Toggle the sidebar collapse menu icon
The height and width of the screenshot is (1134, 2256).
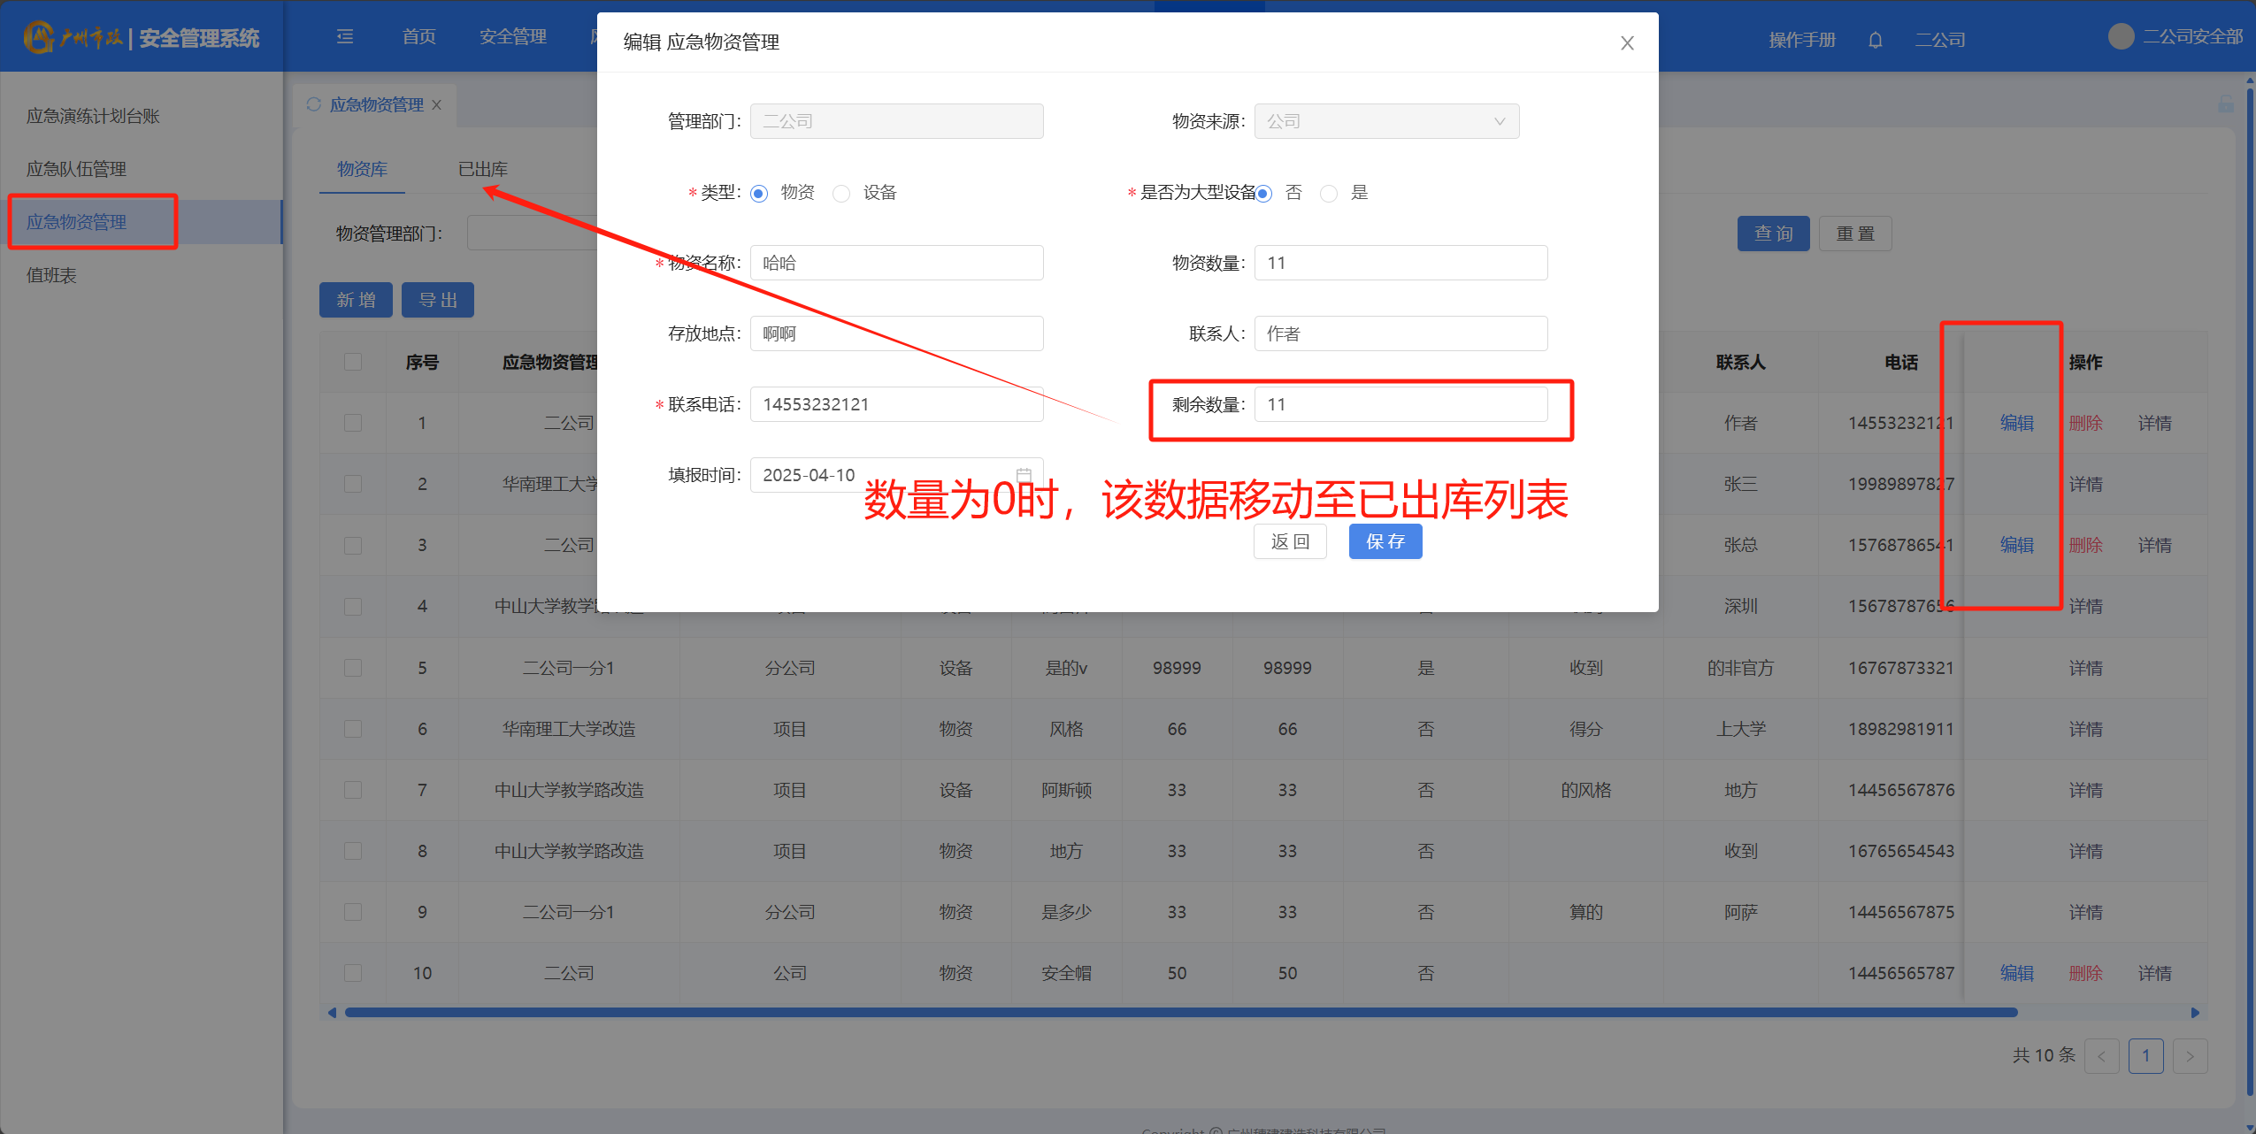click(x=345, y=36)
